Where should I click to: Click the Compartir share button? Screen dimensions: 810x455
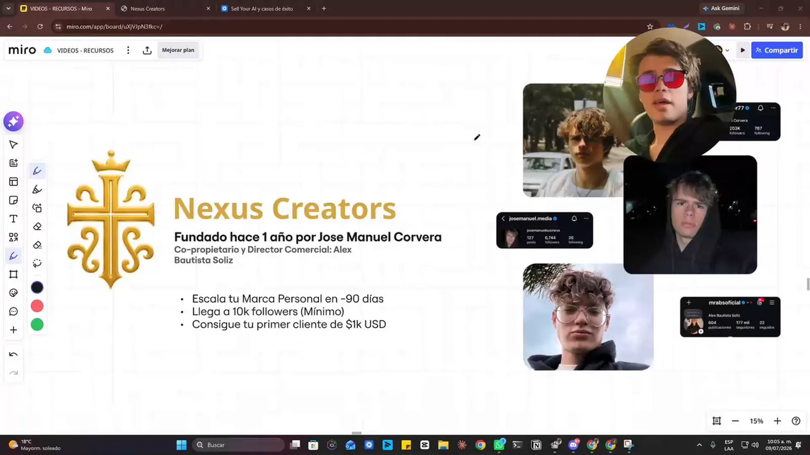777,50
